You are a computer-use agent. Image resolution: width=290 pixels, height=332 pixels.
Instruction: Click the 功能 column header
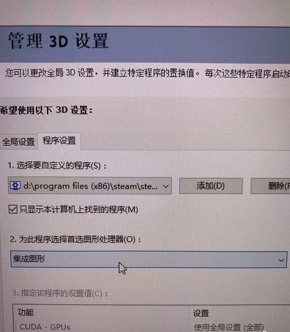coord(25,312)
